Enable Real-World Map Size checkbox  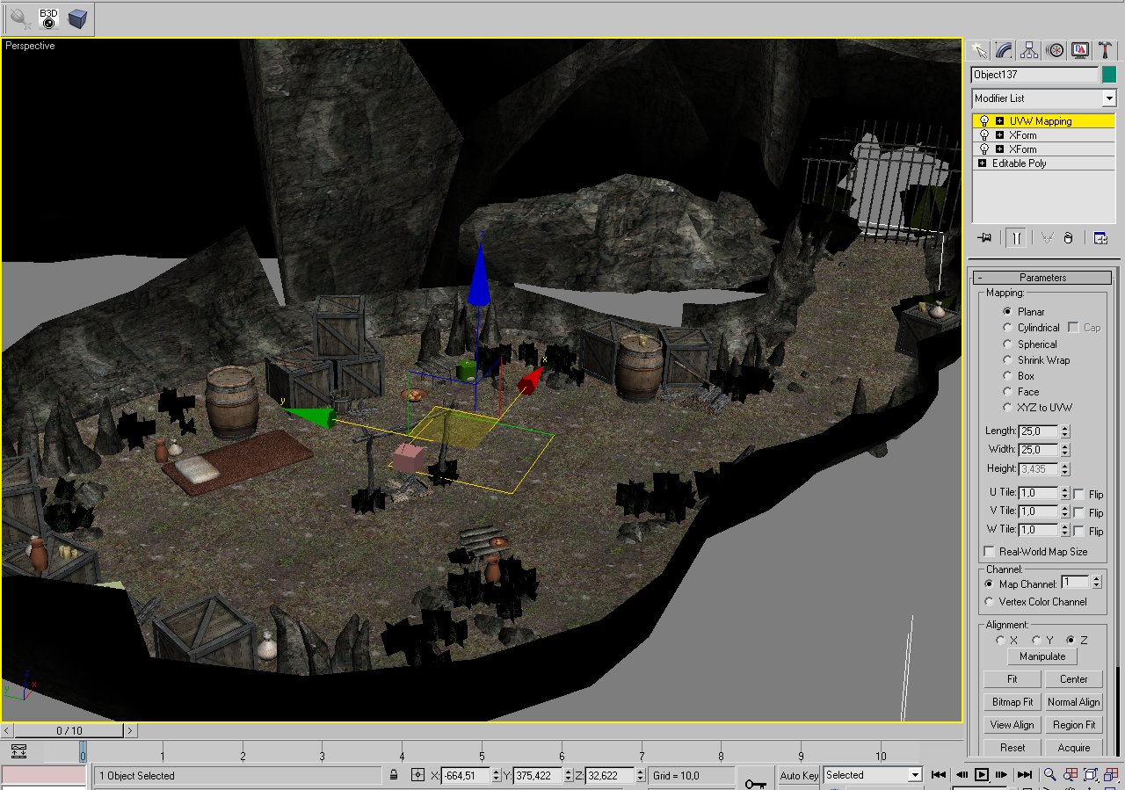tap(990, 552)
